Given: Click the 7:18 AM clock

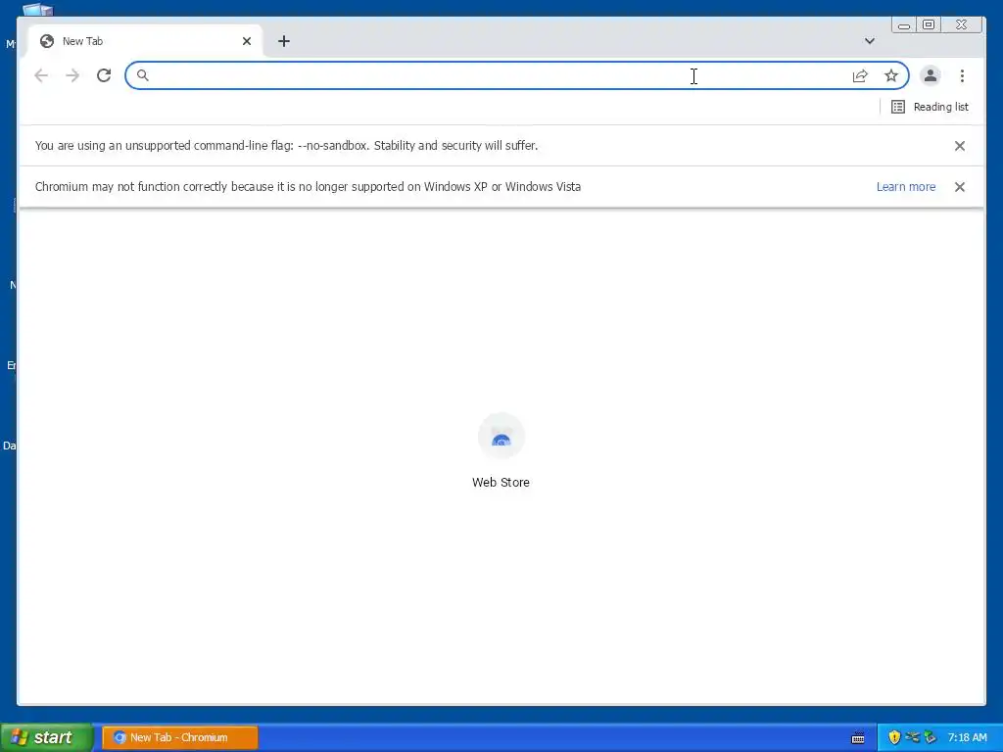Looking at the screenshot, I should point(967,737).
